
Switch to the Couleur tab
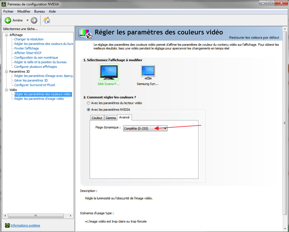click(97, 118)
